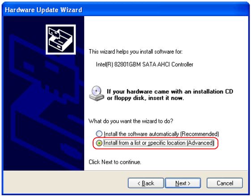The width and height of the screenshot is (251, 196).
Task: Click the hardware card installation icon
Action: pos(61,39)
